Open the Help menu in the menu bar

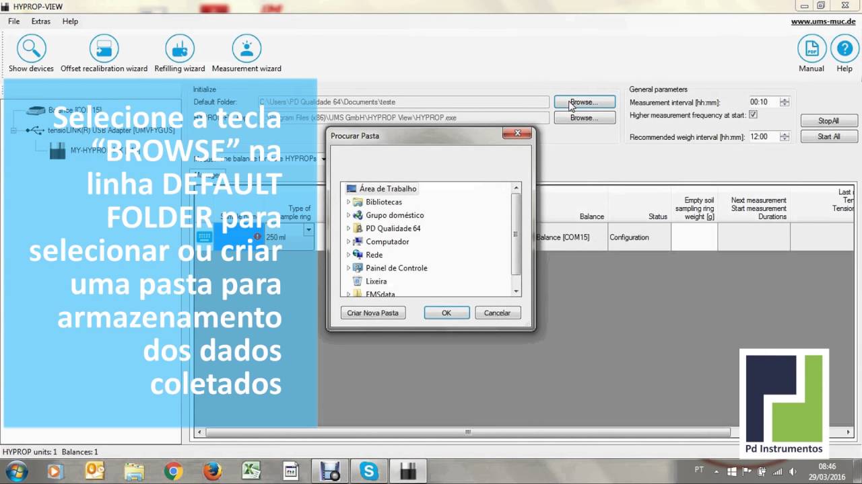tap(70, 22)
